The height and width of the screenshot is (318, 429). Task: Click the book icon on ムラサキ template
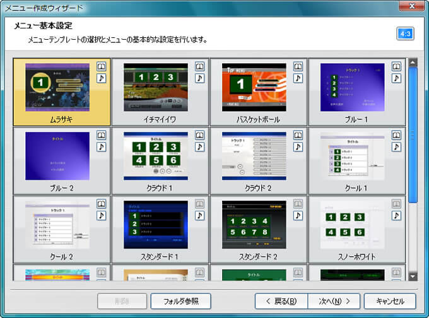[x=101, y=67]
